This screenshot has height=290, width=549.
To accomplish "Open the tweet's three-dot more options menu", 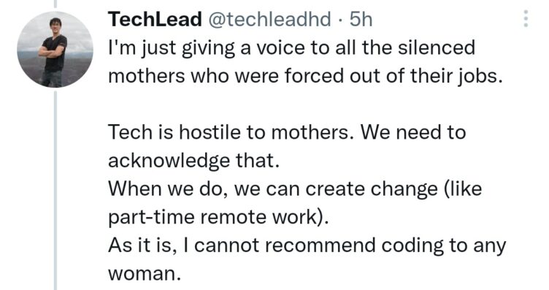I will 526,18.
